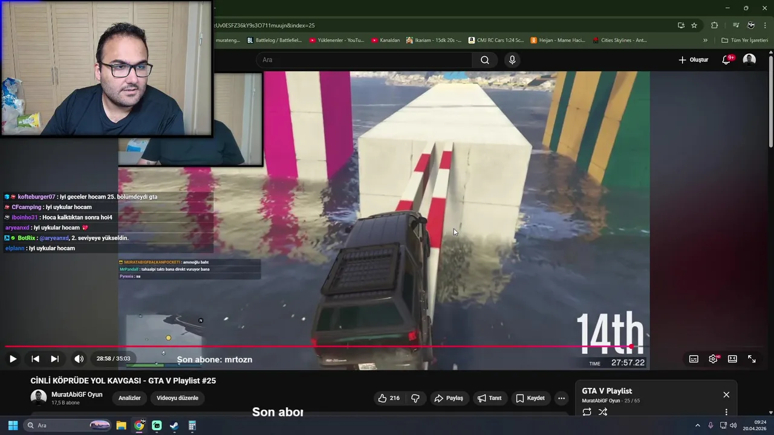This screenshot has width=774, height=435.
Task: Open Chrome extensions puzzle icon
Action: point(714,25)
